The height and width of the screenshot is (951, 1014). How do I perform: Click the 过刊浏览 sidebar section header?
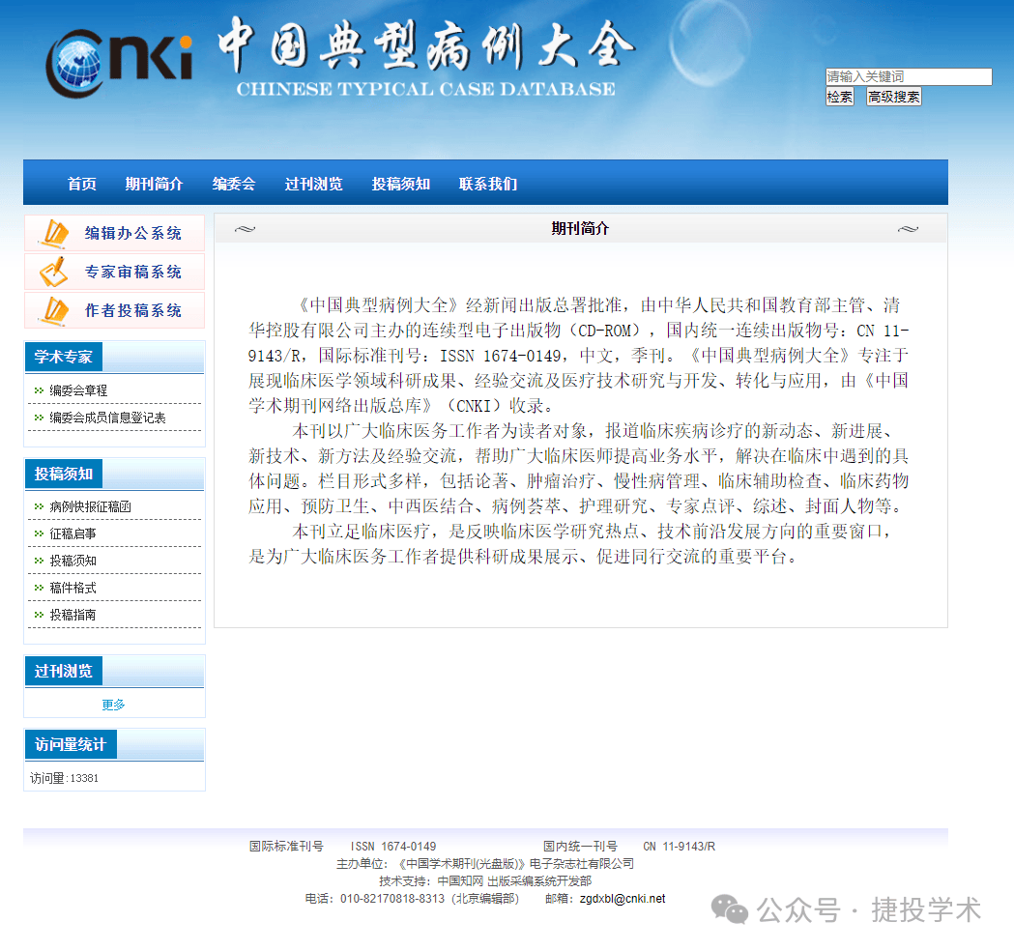coord(64,671)
